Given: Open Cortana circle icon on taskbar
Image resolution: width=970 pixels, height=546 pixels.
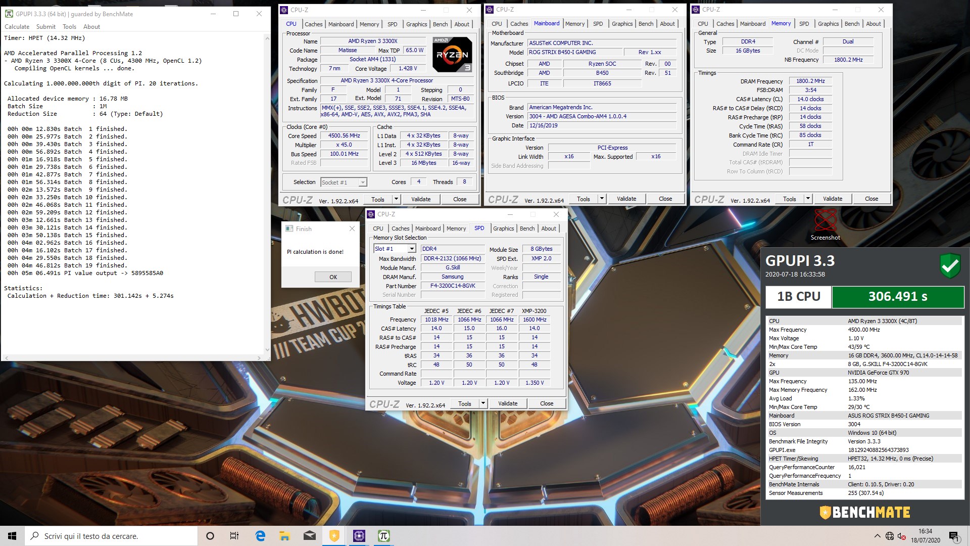Looking at the screenshot, I should (210, 536).
